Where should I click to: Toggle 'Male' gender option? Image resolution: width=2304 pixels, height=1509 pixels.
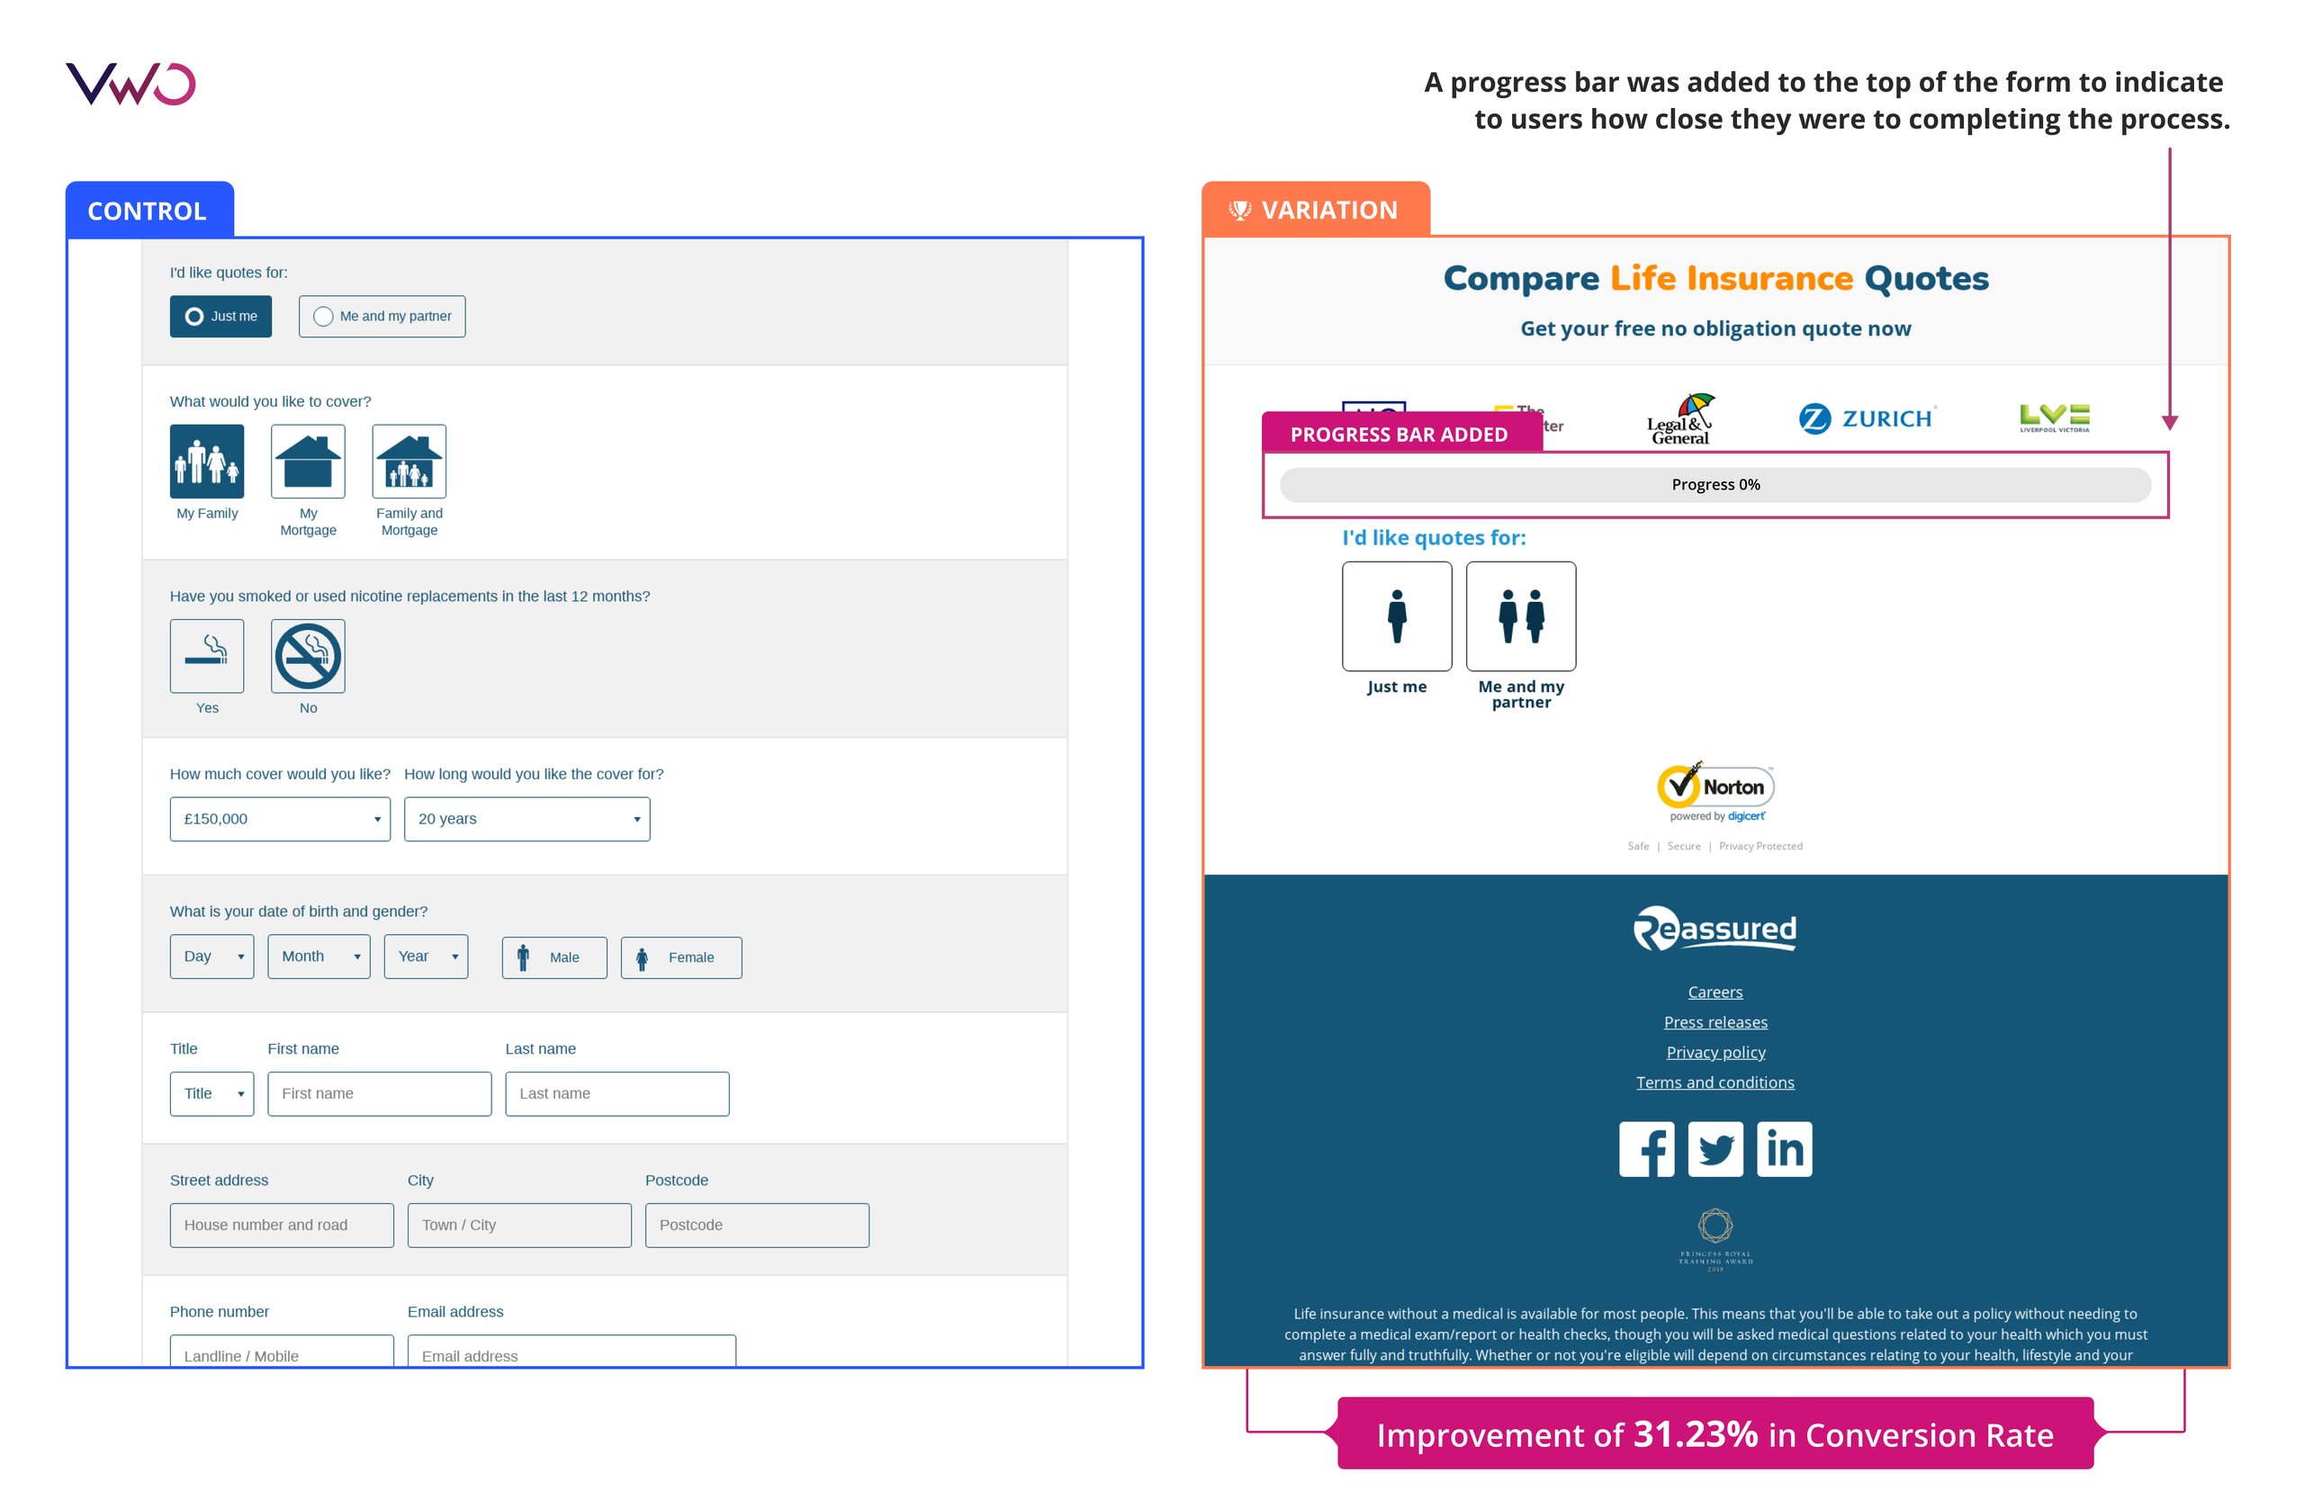coord(553,958)
